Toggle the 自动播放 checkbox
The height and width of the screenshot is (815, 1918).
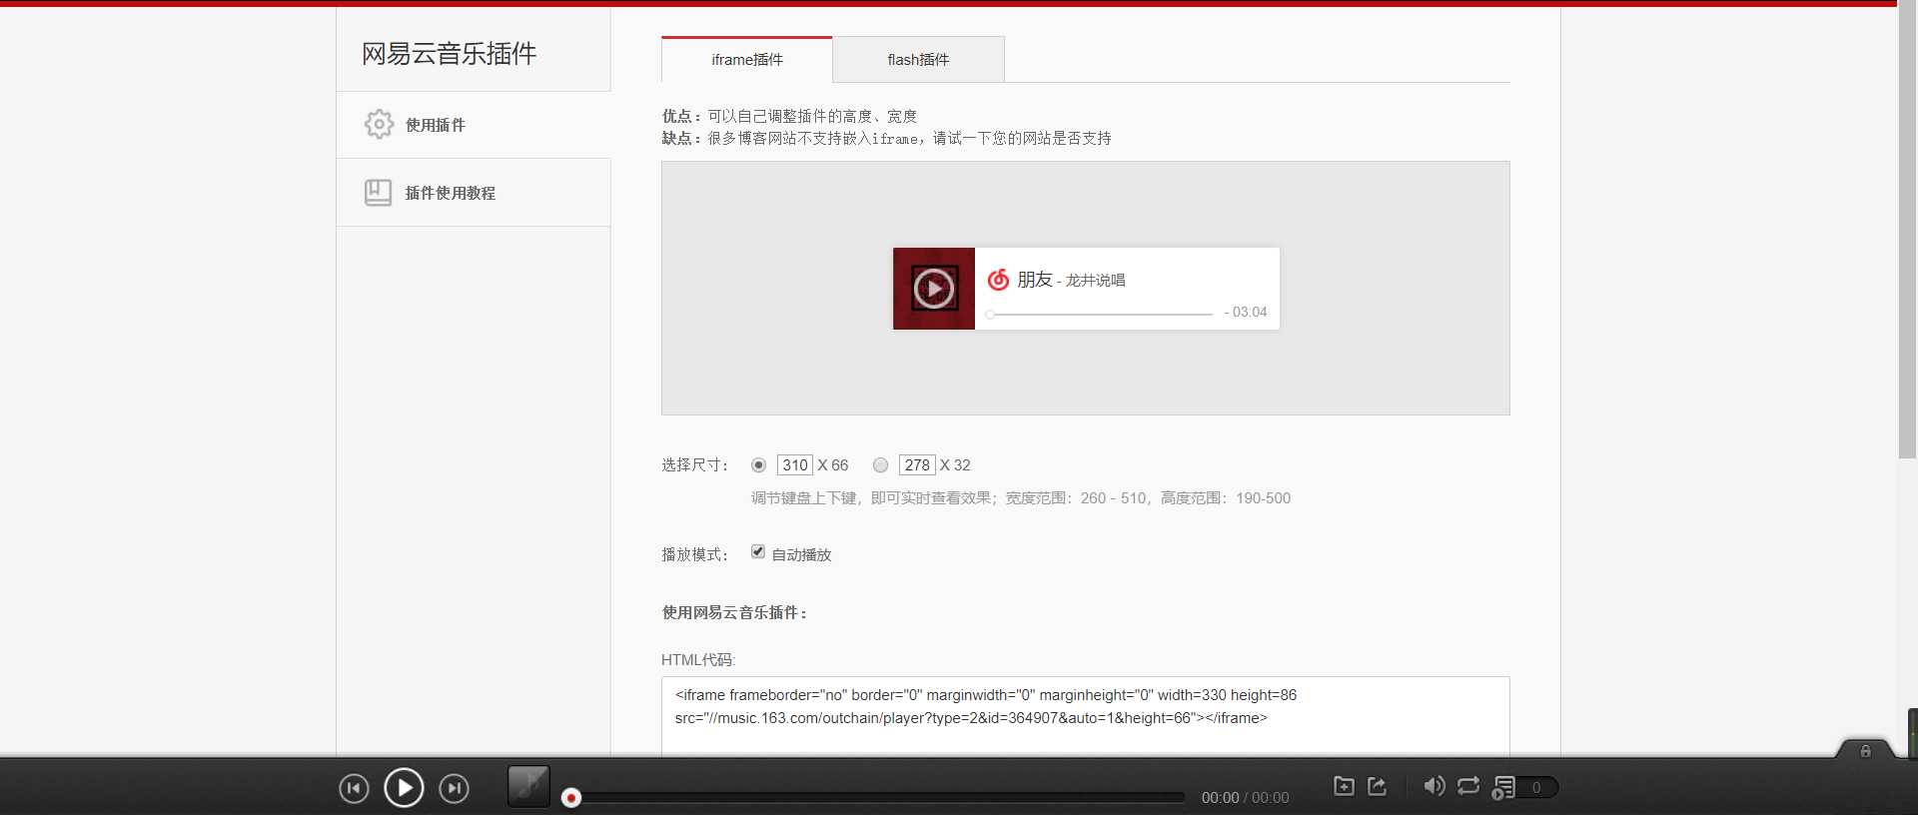[x=758, y=551]
